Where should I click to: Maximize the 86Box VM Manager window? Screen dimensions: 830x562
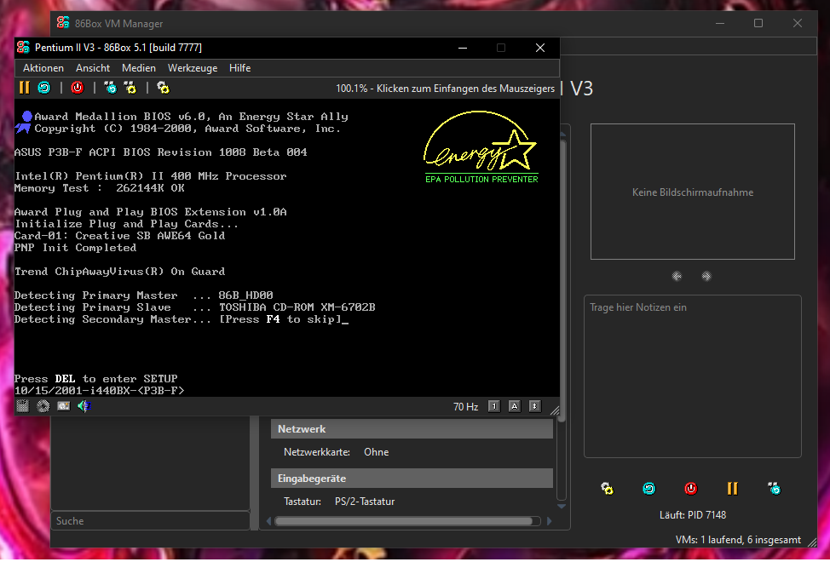click(758, 23)
